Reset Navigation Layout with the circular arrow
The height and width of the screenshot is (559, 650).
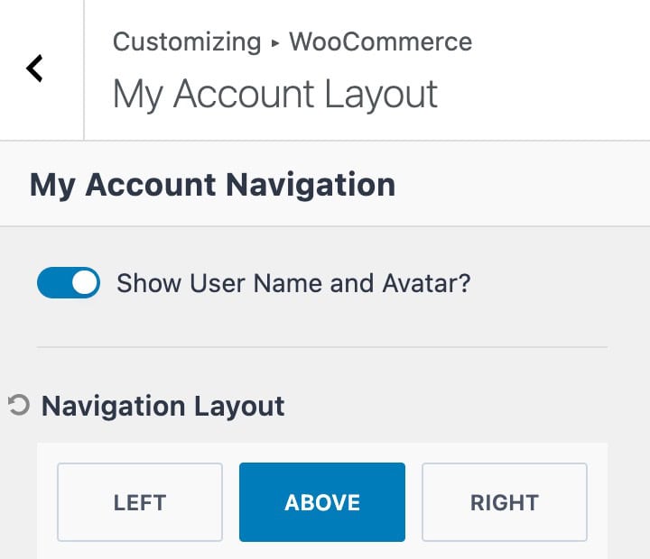pos(17,406)
